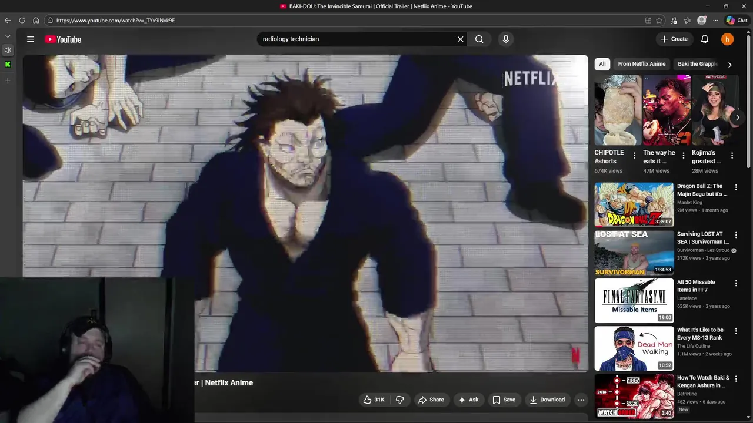Click the page scrollbar up arrow
753x423 pixels.
coord(749,32)
